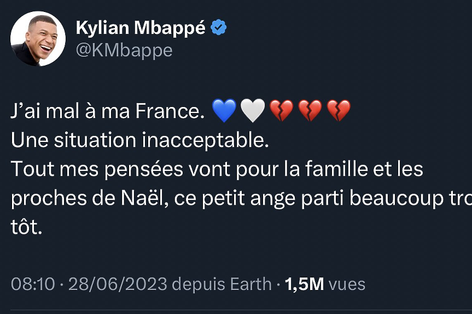Click the last broken heart emoji
This screenshot has height=314, width=472.
click(338, 111)
